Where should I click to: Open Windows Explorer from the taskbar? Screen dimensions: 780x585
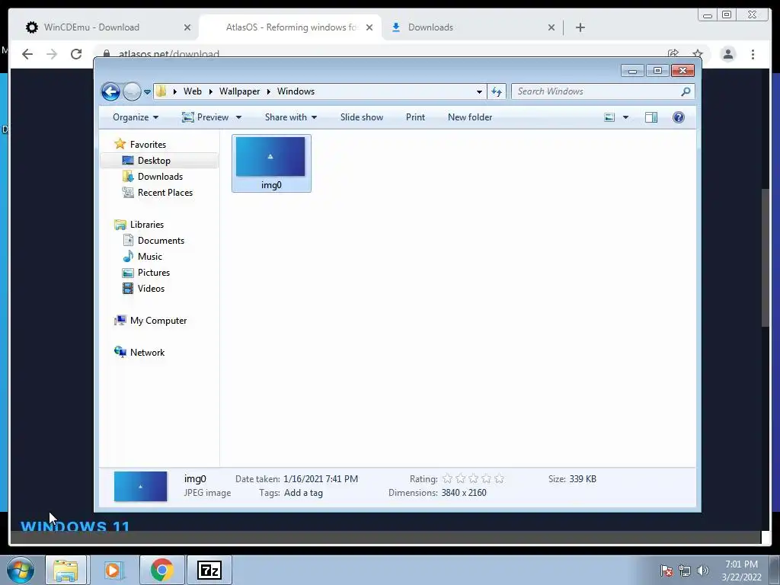point(66,571)
